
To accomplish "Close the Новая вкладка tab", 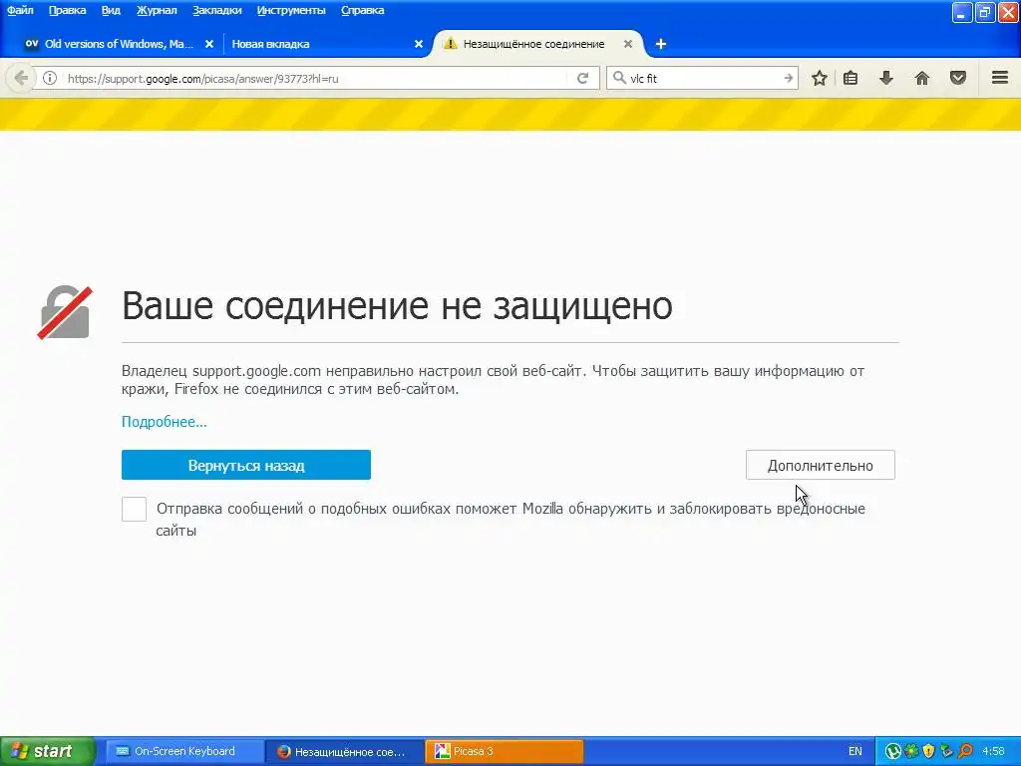I will tap(419, 44).
